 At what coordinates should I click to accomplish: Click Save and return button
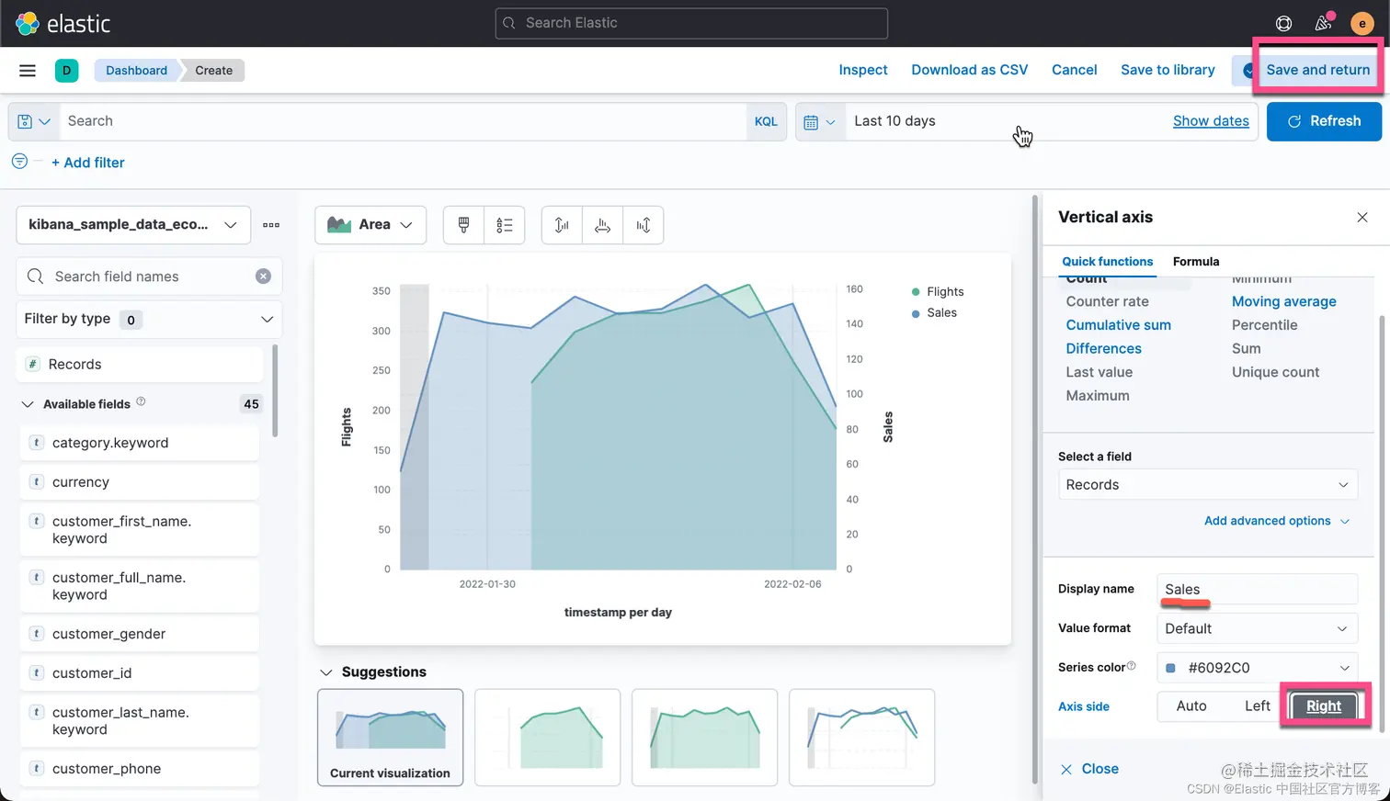(1316, 70)
